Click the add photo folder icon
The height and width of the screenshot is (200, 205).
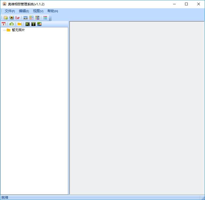tap(6, 18)
